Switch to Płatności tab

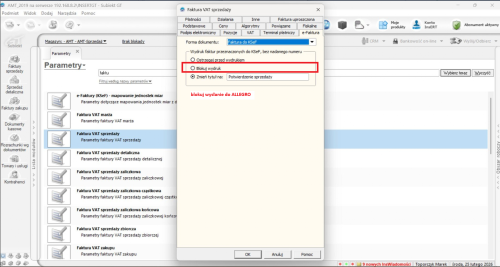coord(193,19)
